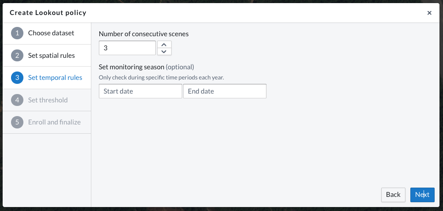Select the Set temporal rules step
This screenshot has height=211, width=443.
[55, 78]
